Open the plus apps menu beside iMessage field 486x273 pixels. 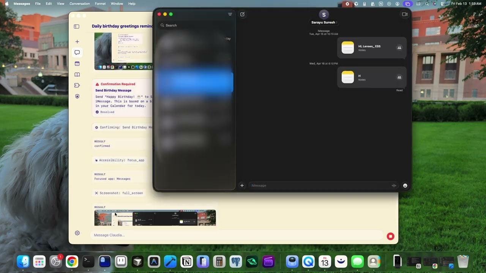242,185
